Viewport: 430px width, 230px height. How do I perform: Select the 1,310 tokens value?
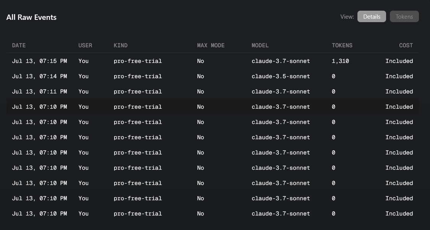(x=340, y=61)
